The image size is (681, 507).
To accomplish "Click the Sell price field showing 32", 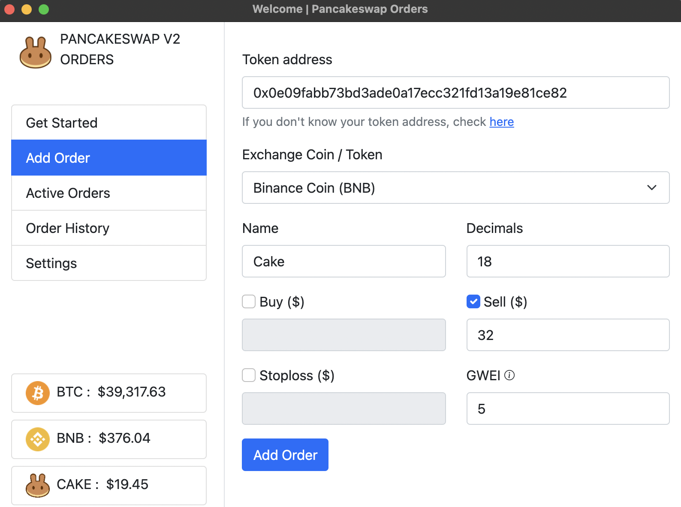I will [x=568, y=335].
